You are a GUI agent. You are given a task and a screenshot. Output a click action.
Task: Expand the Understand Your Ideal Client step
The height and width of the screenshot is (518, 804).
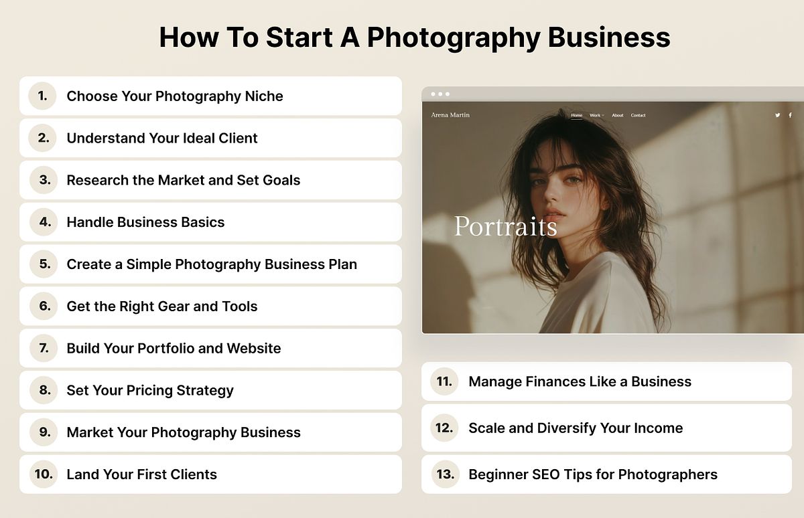coord(201,138)
